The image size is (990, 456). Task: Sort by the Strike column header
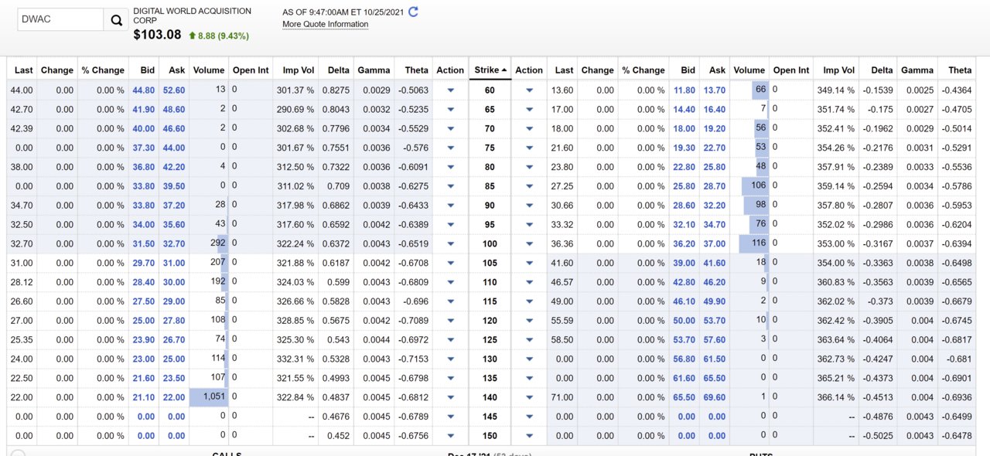(x=490, y=70)
